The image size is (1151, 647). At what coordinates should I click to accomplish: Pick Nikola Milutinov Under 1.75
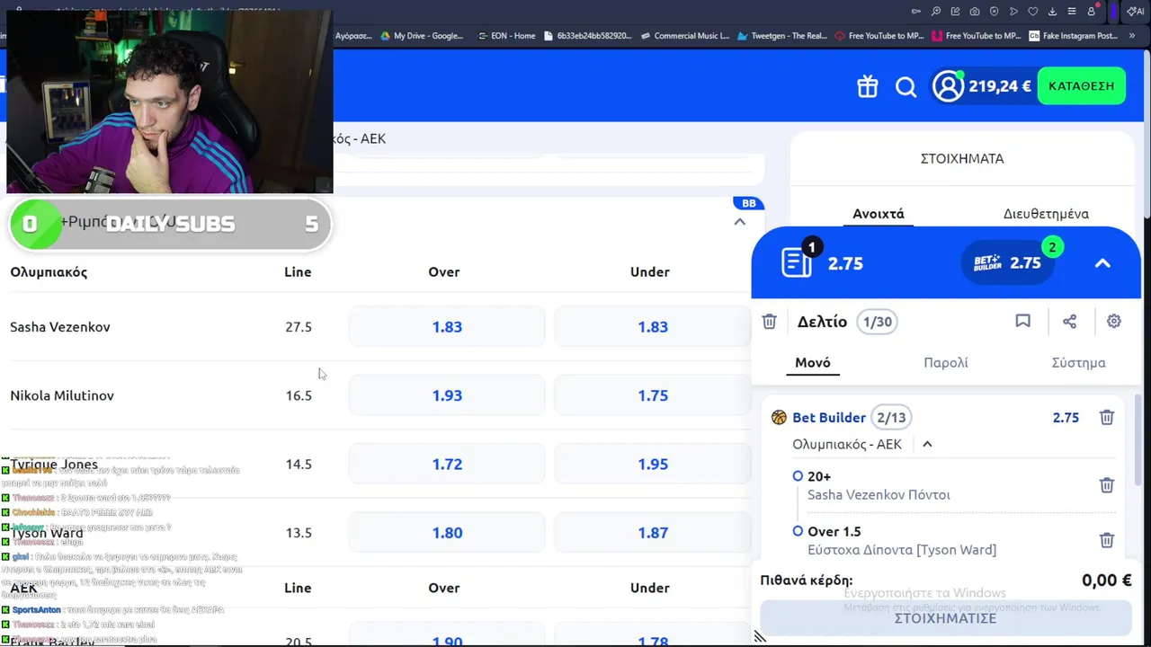653,395
